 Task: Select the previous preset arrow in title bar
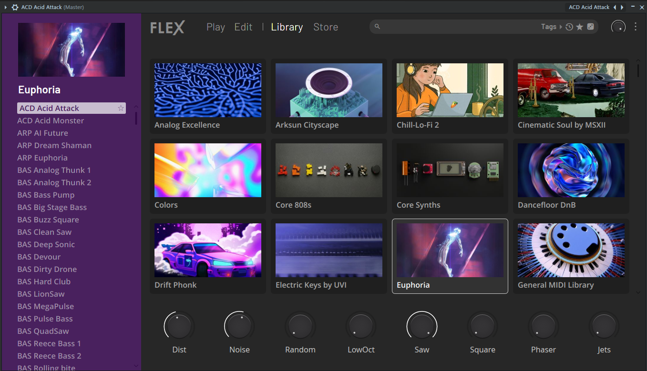click(x=615, y=7)
